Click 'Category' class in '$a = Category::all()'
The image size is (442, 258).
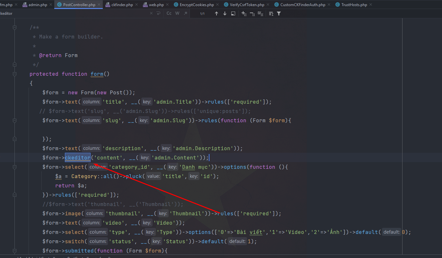tap(84, 176)
